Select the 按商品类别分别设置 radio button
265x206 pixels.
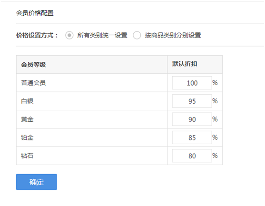click(137, 35)
